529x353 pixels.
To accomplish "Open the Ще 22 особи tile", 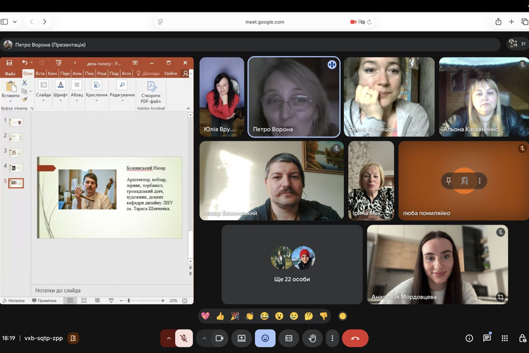I will coord(292,265).
